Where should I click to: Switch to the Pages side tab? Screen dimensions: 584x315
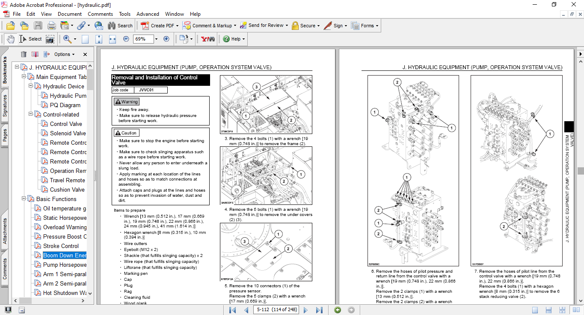(x=5, y=135)
